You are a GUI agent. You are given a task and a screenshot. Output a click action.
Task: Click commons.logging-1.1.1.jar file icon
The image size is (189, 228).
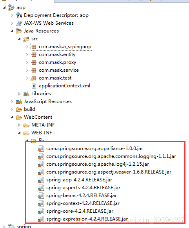tap(41, 156)
